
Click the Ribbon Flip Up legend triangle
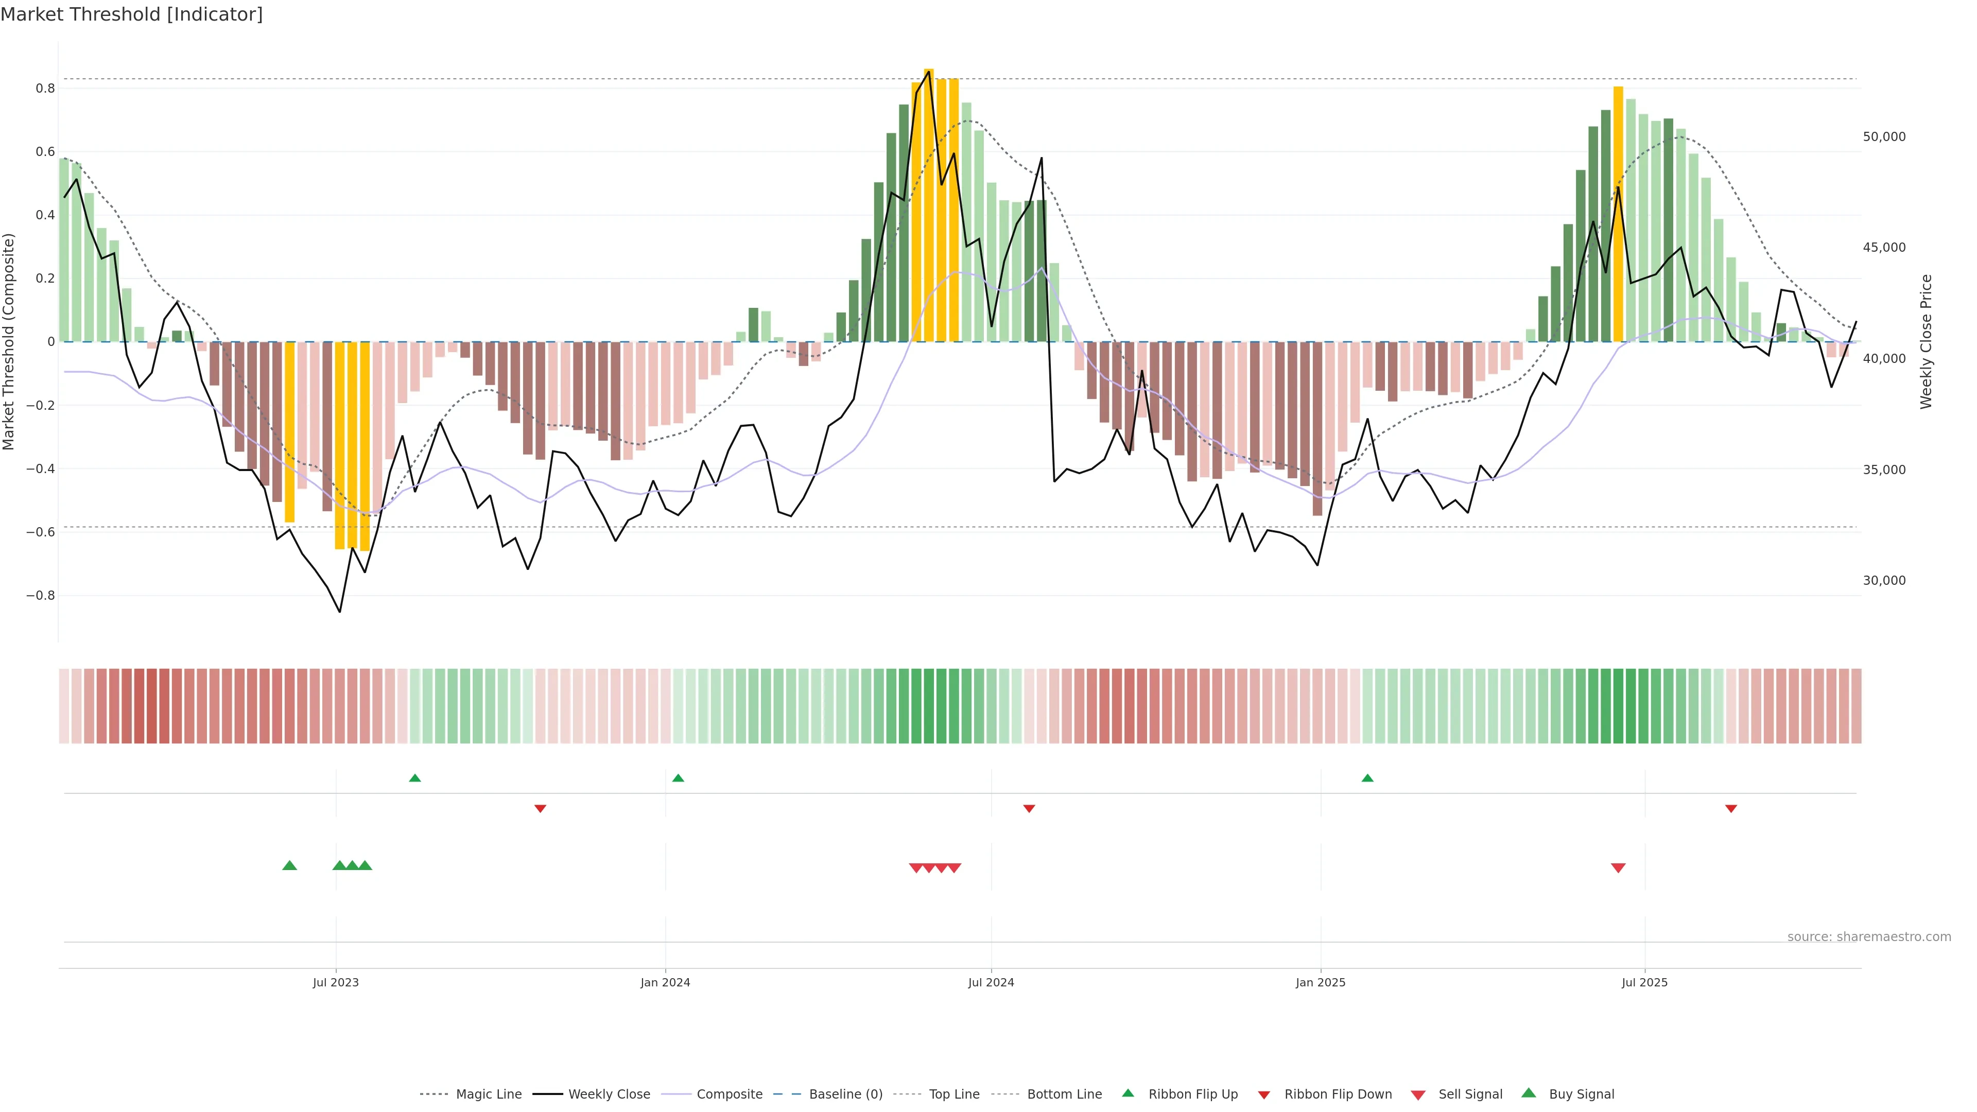pos(1128,1093)
